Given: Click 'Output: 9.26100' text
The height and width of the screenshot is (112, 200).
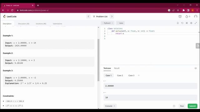Looking at the screenshot, I should point(14,63).
